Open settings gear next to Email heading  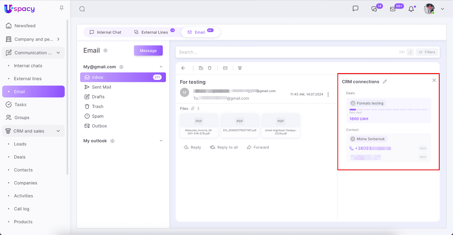(x=105, y=50)
